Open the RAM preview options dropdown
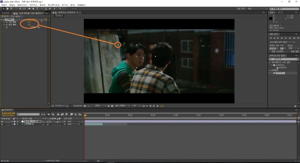300x163 pixels. tap(282, 42)
